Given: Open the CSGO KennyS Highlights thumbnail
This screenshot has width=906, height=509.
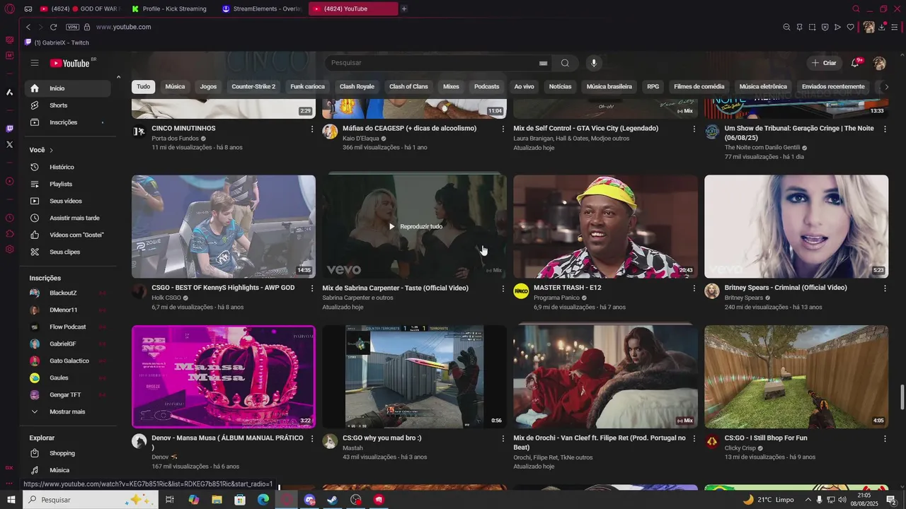Looking at the screenshot, I should tap(224, 226).
